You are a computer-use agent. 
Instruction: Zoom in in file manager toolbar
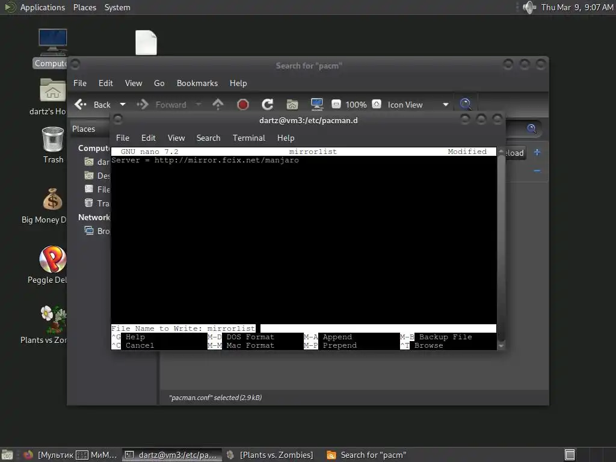pos(377,104)
